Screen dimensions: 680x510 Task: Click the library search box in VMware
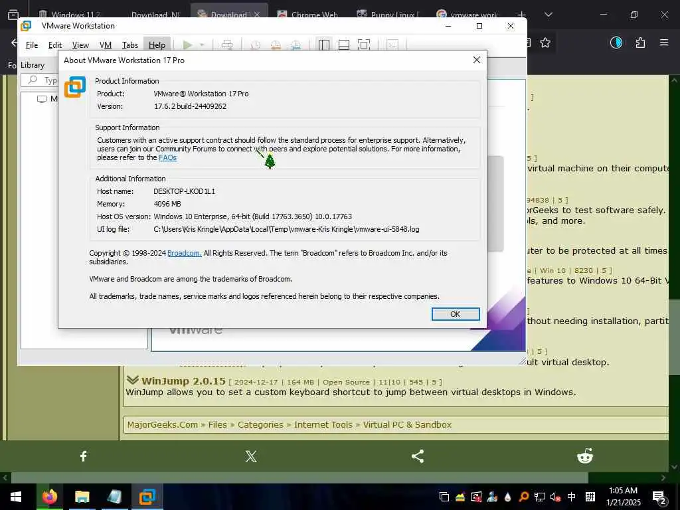40,80
